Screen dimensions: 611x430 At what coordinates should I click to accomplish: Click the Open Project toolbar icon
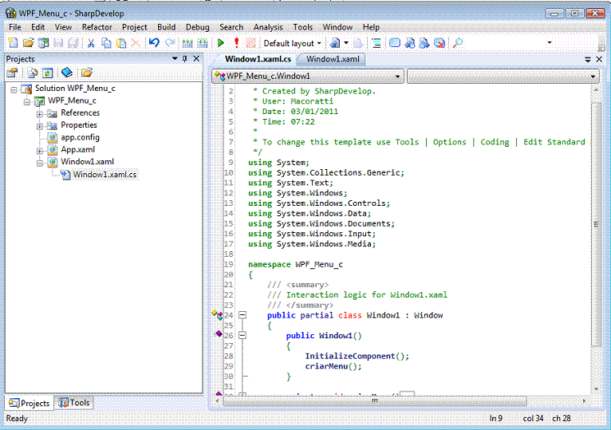(43, 43)
